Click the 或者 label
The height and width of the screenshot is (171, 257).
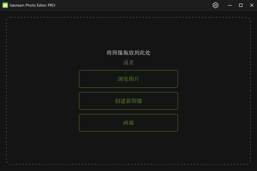[128, 62]
